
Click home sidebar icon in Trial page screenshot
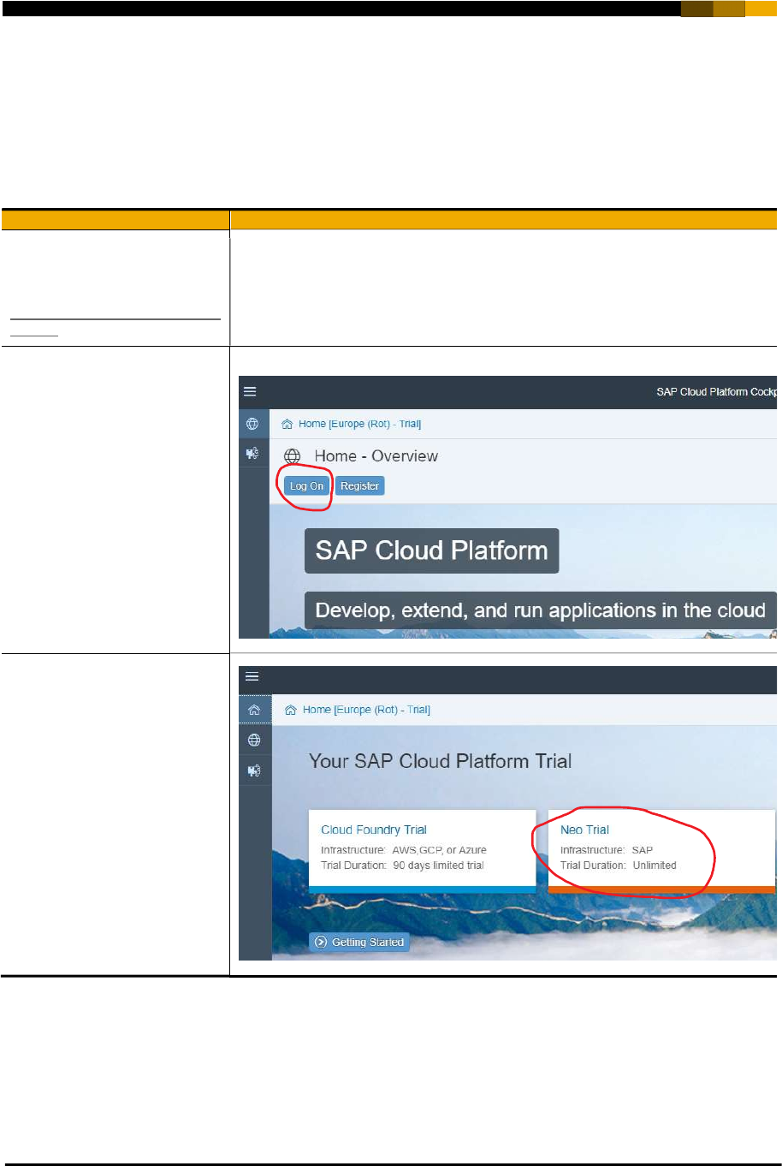(x=254, y=710)
